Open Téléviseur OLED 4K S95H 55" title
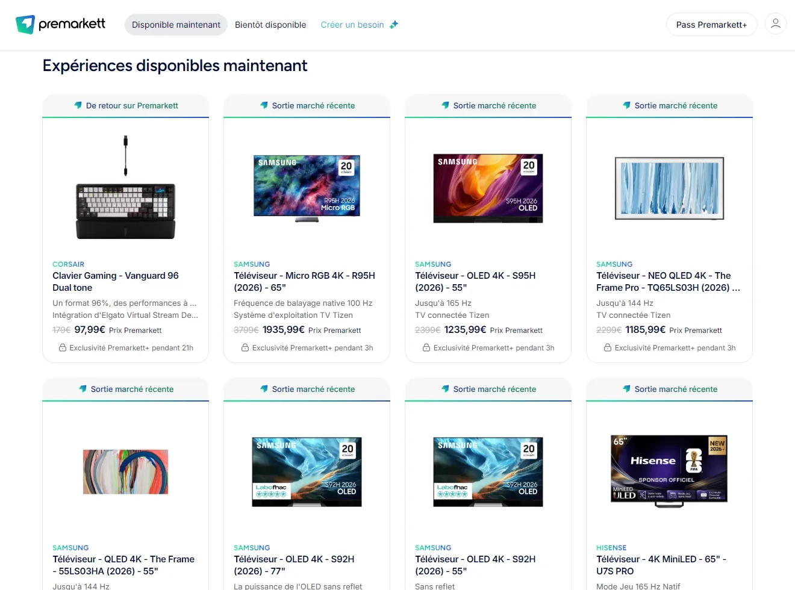The height and width of the screenshot is (590, 795). point(475,282)
